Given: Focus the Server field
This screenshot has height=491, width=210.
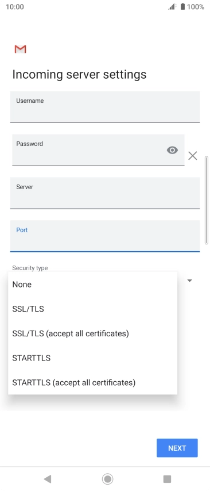Looking at the screenshot, I should click(104, 193).
